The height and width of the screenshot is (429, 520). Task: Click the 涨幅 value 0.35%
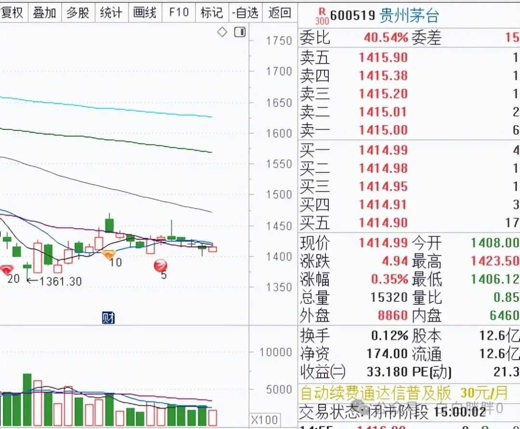click(x=390, y=279)
